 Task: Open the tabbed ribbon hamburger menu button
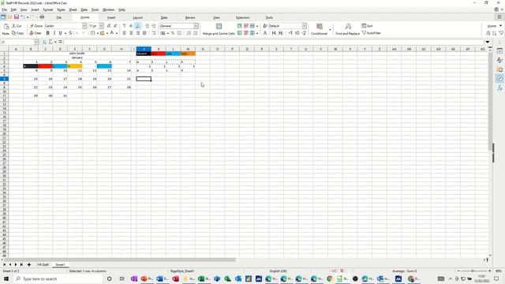(x=499, y=17)
